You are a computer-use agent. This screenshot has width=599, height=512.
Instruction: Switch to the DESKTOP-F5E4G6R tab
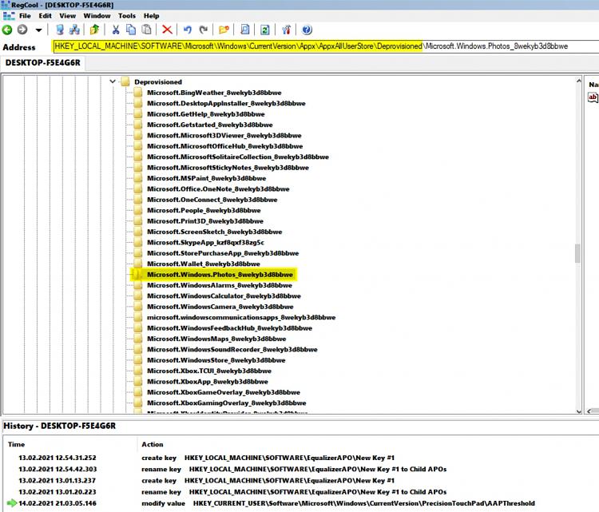(x=43, y=62)
